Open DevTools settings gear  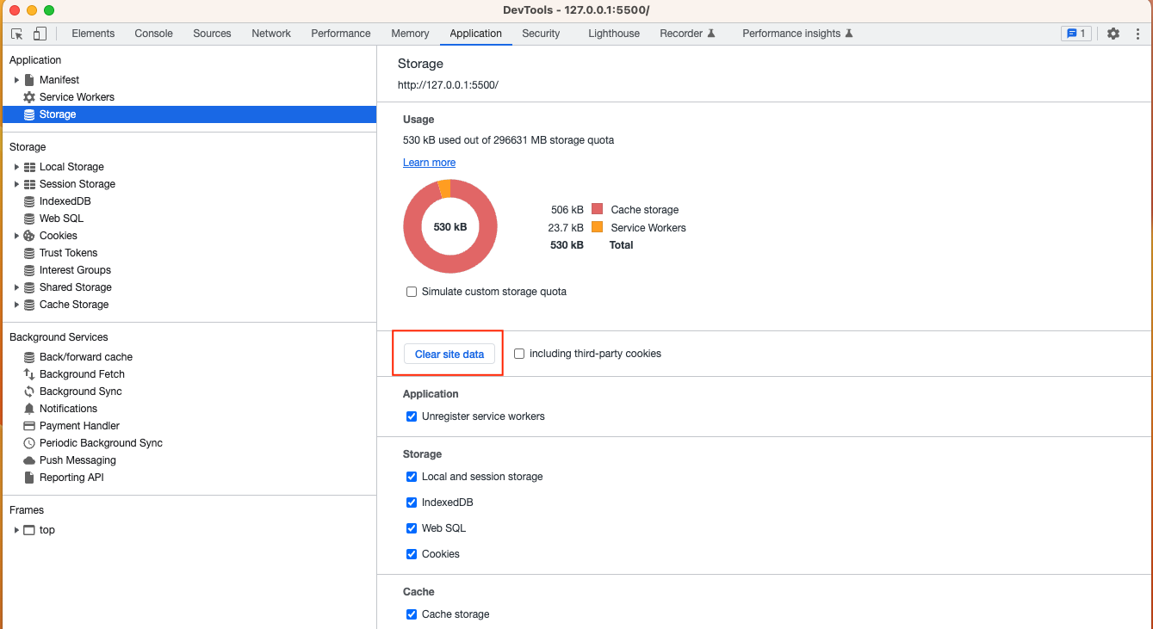click(x=1113, y=34)
